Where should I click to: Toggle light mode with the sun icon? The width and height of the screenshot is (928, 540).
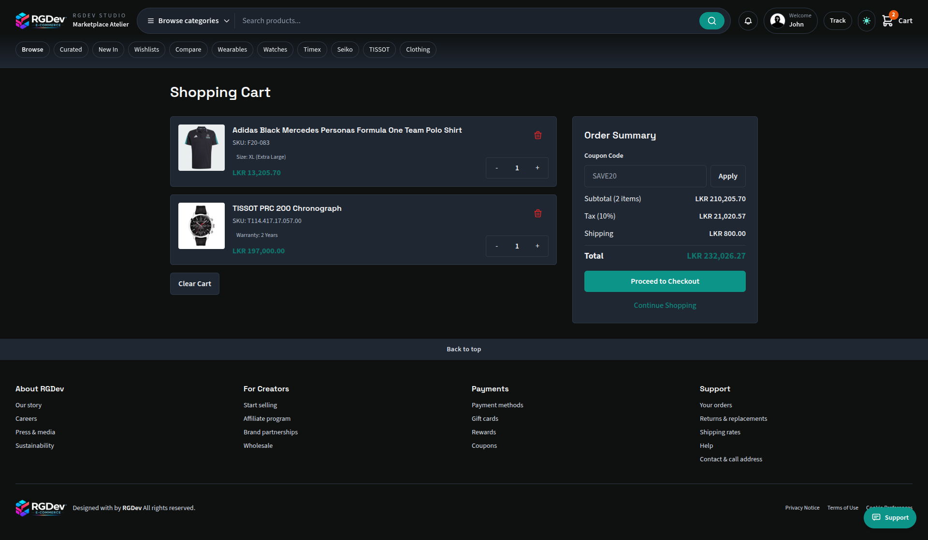(x=866, y=21)
